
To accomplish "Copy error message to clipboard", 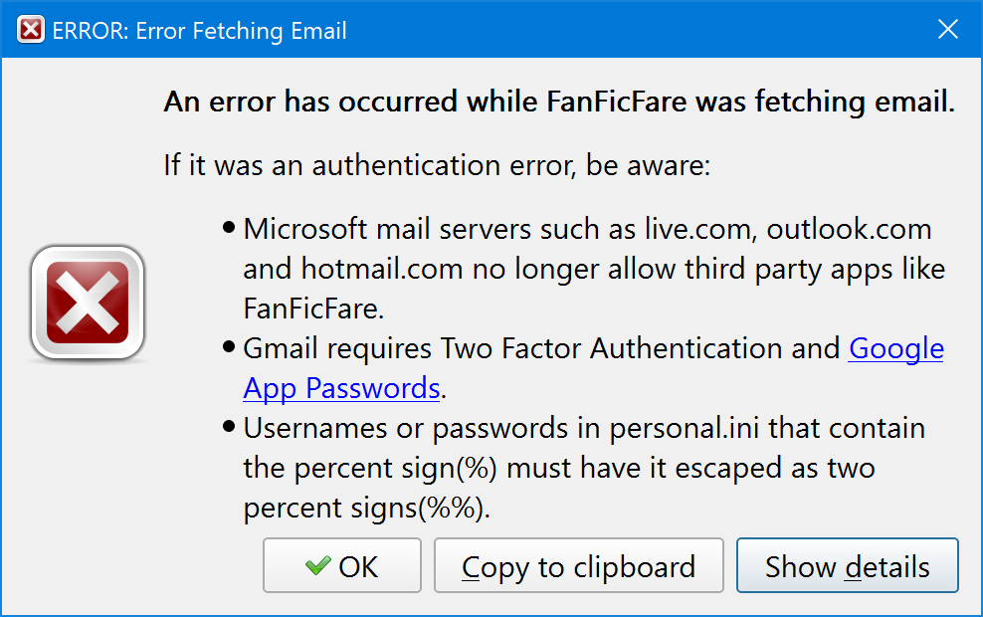I will click(x=578, y=566).
